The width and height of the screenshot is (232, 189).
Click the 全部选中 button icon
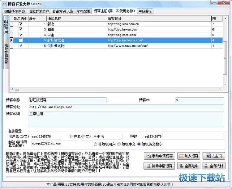181,166
